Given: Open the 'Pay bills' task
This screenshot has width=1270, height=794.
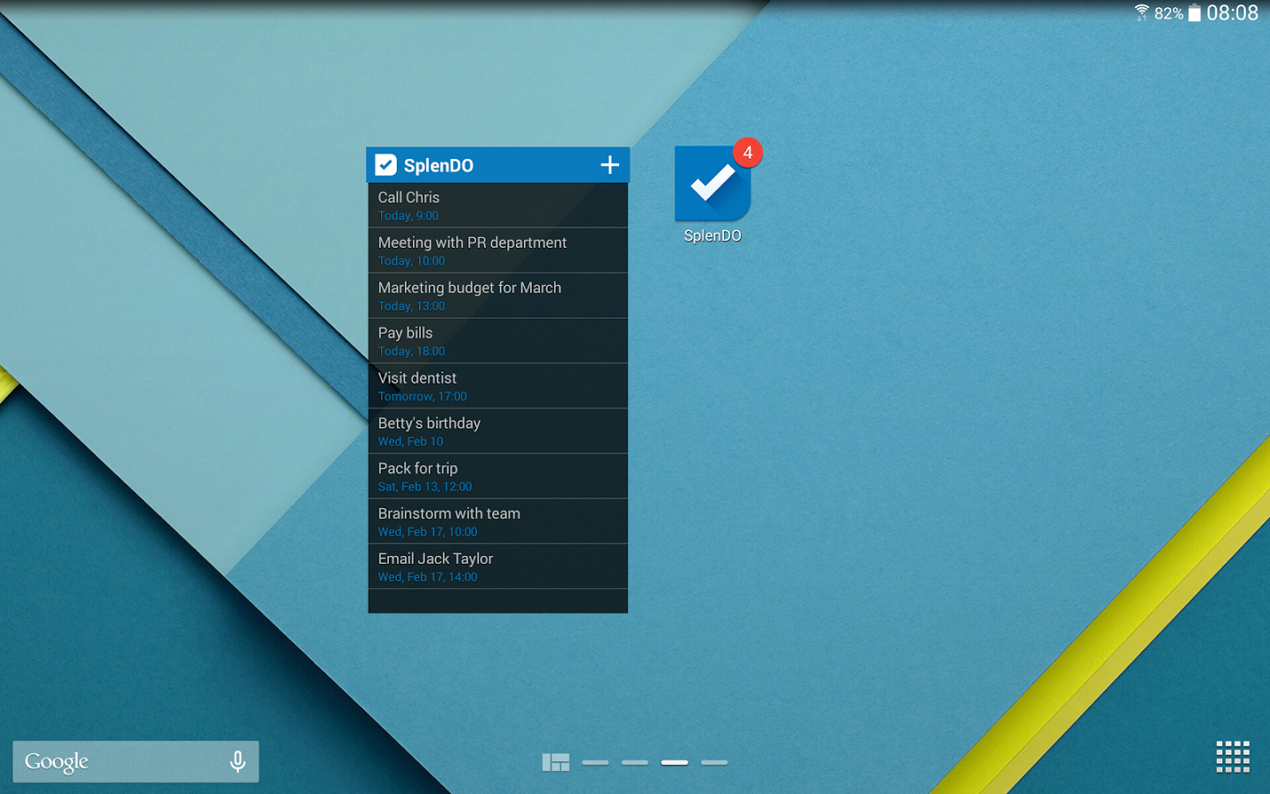Looking at the screenshot, I should [497, 341].
